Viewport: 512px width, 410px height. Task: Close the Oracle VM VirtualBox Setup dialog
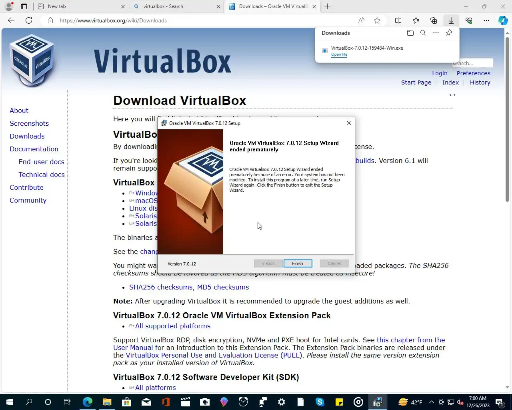coord(348,123)
